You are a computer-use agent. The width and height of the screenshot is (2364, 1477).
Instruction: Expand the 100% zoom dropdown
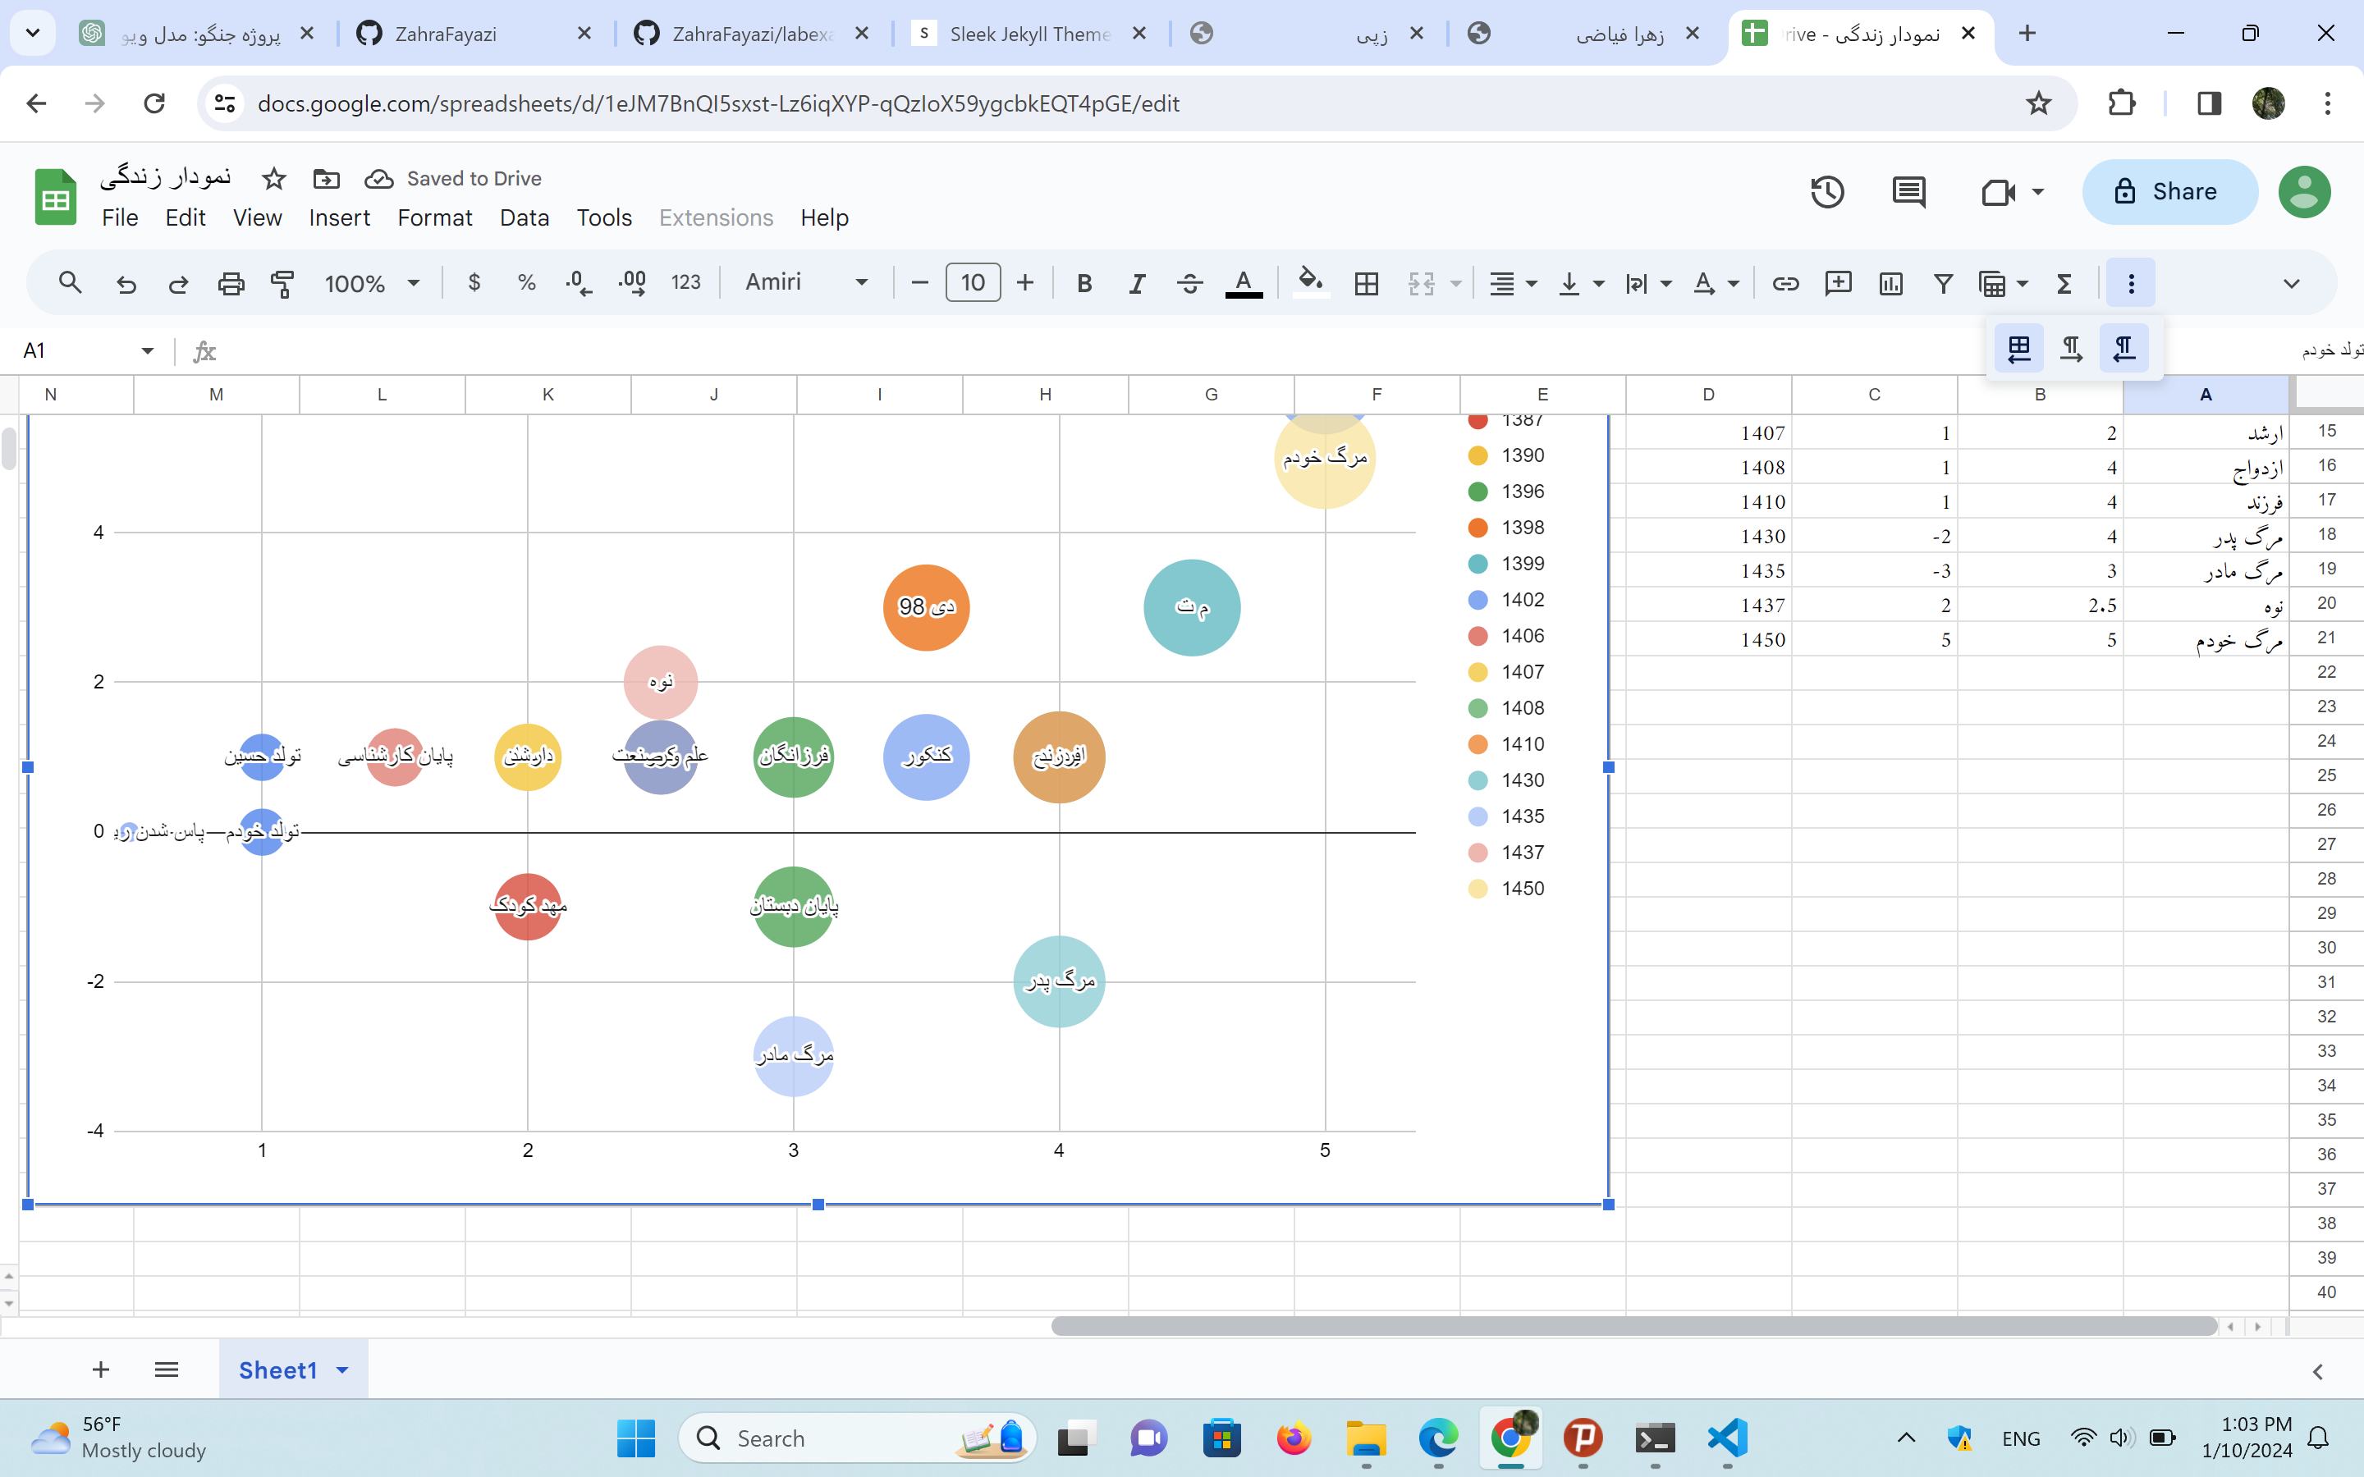tap(372, 283)
